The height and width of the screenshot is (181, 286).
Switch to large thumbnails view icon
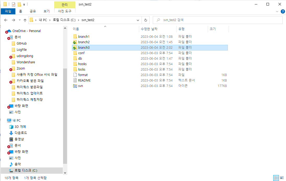(282, 178)
